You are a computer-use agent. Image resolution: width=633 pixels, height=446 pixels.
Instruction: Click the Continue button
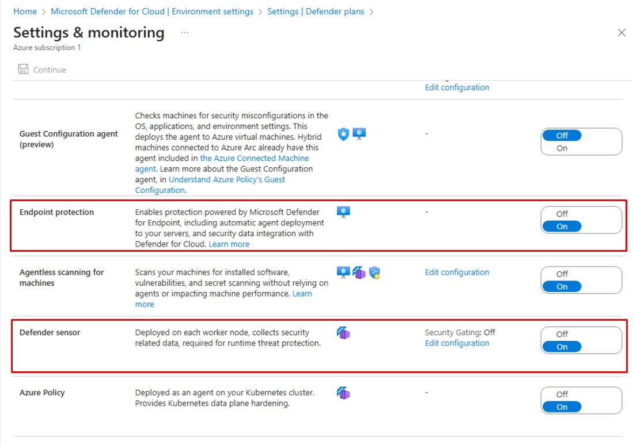coord(42,70)
